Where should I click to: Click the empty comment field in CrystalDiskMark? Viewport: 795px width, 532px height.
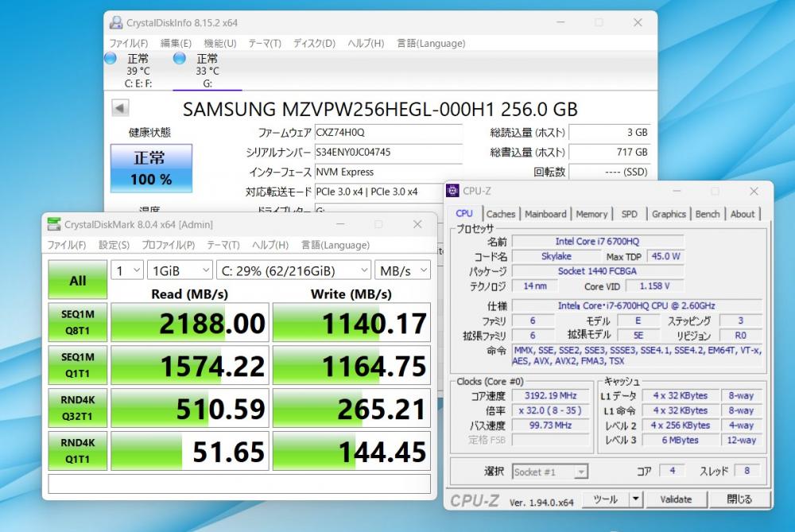coord(239,483)
